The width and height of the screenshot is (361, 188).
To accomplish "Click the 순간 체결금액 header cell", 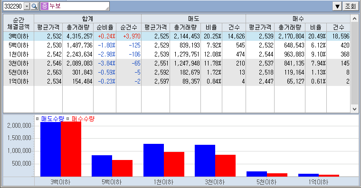I will click(19, 23).
